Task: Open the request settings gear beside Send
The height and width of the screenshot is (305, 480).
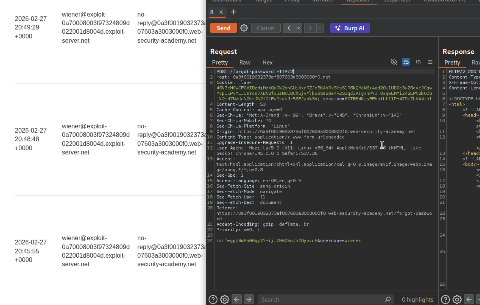Action: click(x=244, y=28)
